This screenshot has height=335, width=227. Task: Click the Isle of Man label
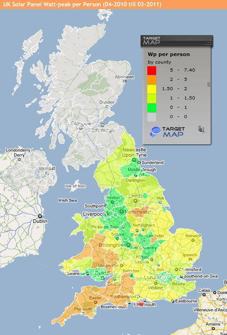[x=75, y=186]
